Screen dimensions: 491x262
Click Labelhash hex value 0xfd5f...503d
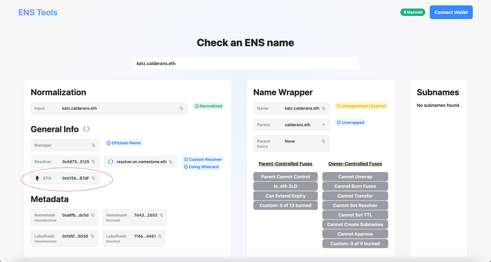coord(75,236)
